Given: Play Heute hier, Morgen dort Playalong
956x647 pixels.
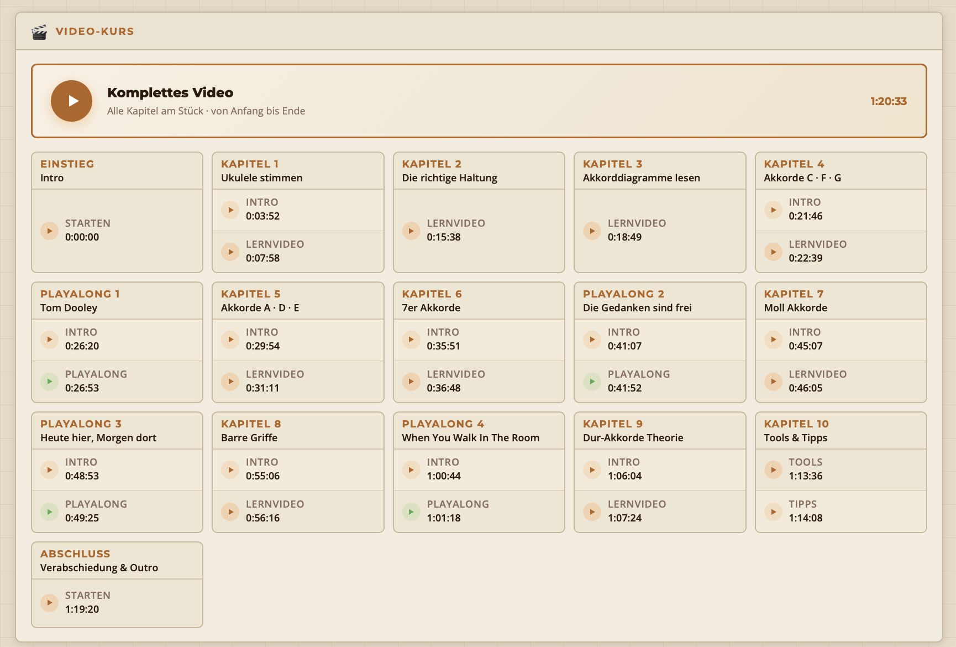Looking at the screenshot, I should [x=50, y=512].
